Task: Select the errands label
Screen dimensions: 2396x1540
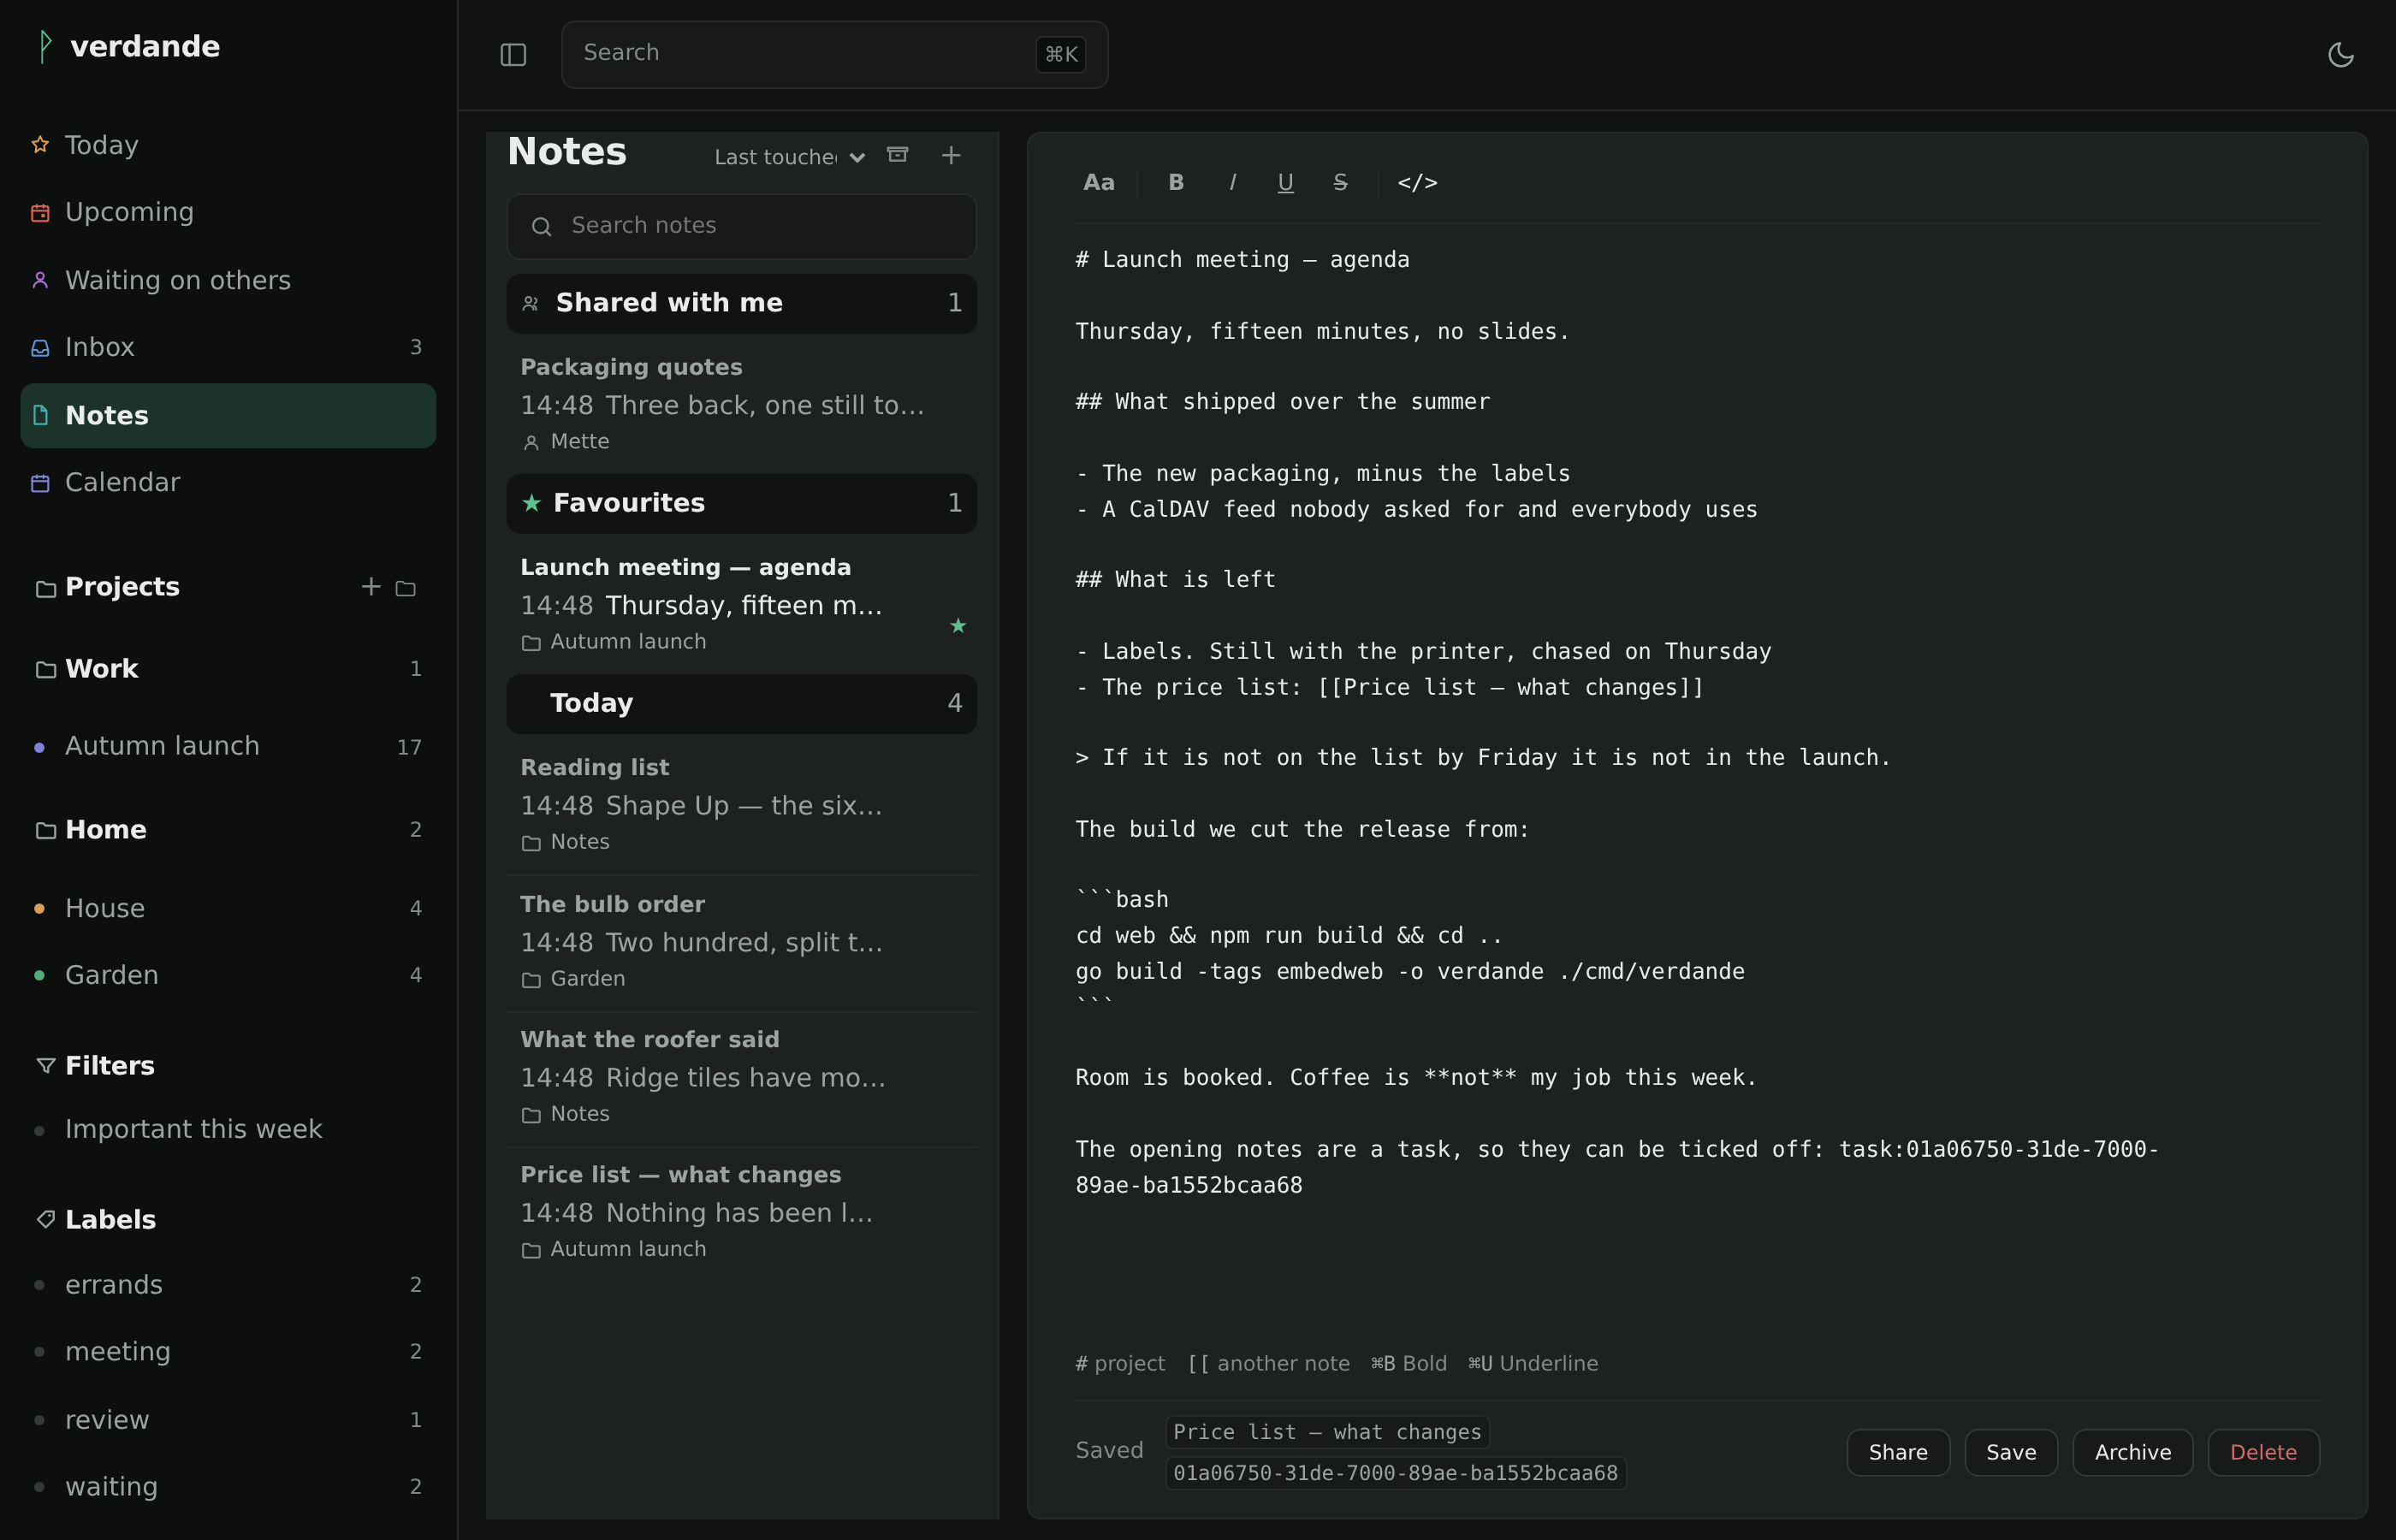Action: click(228, 1285)
